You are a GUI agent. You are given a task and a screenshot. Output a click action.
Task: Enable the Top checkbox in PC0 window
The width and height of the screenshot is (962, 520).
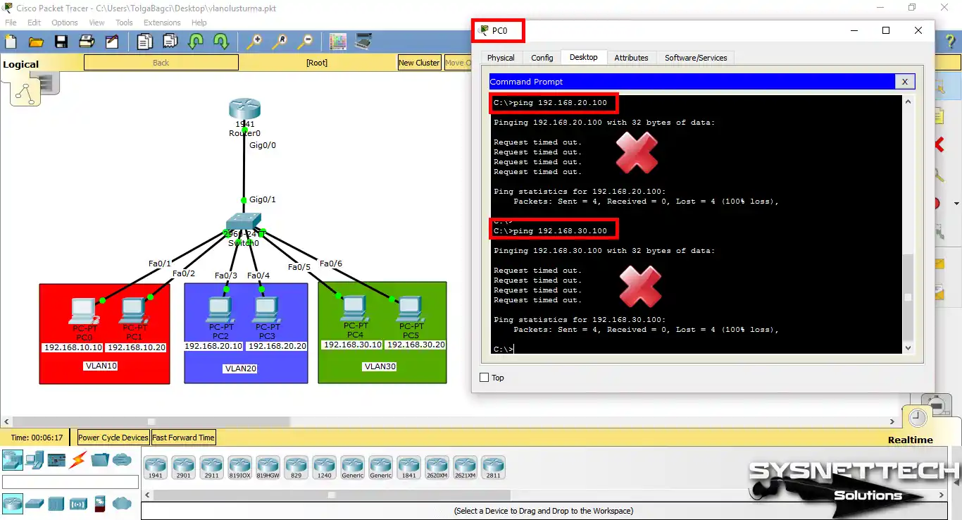click(484, 378)
